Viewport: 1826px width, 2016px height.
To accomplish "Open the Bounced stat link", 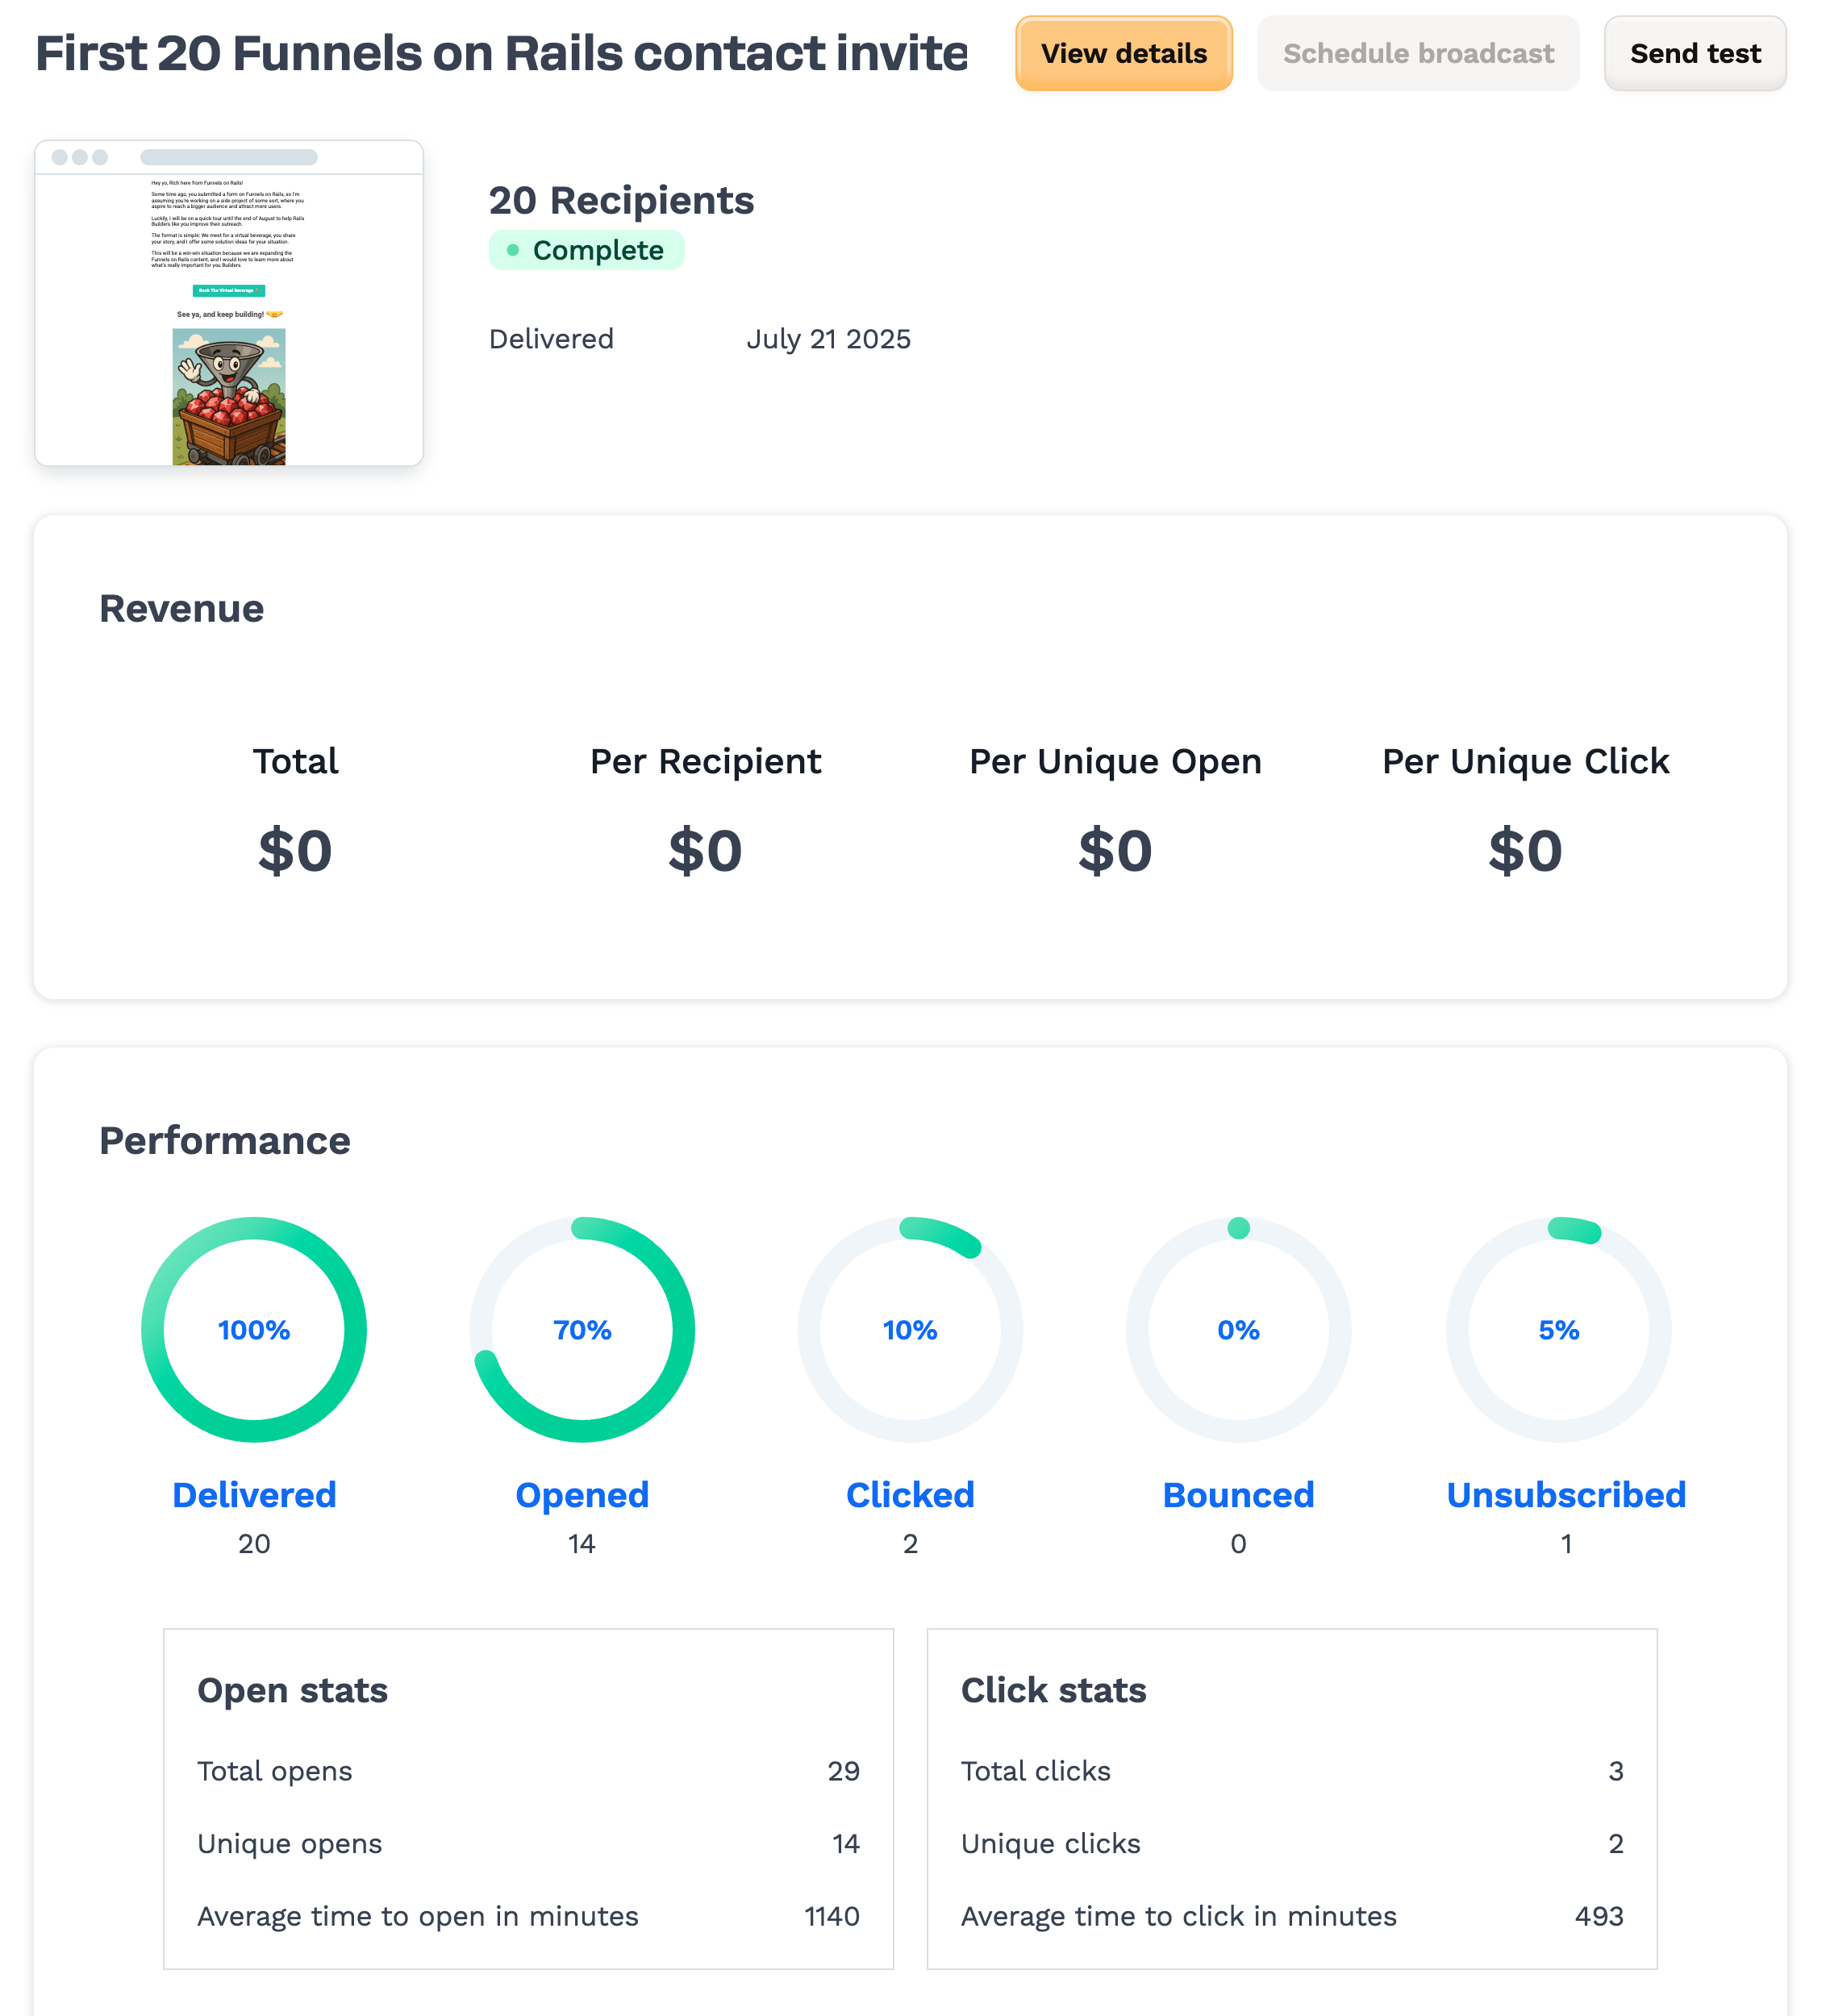I will 1238,1494.
